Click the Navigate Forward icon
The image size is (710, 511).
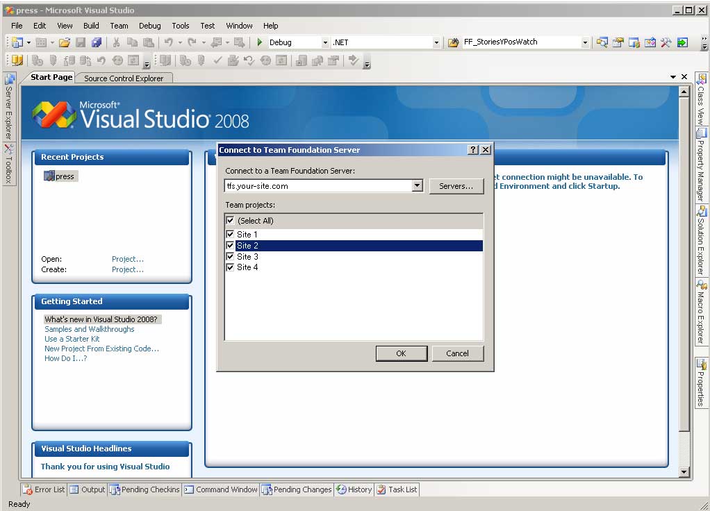[240, 42]
